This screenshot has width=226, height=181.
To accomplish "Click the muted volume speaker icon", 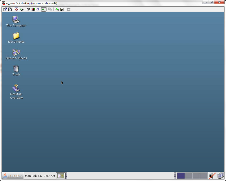I will point(212,176).
